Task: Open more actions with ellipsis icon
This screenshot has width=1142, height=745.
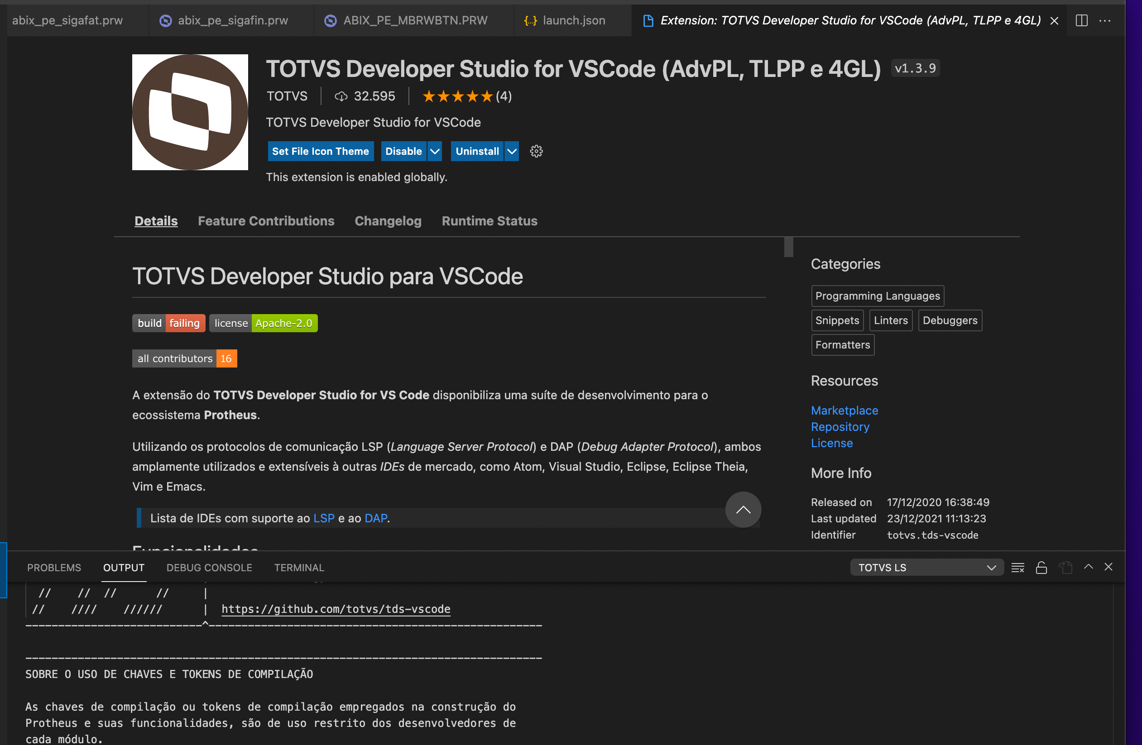Action: point(1105,21)
